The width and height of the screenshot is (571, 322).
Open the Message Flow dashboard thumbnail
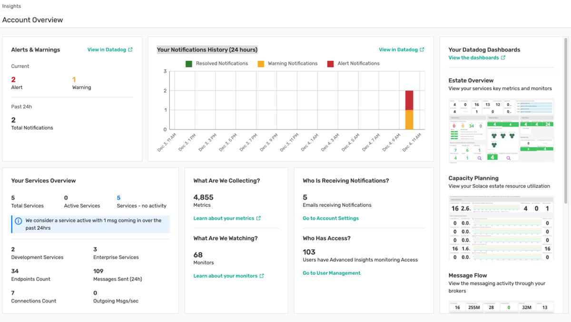tap(501, 306)
